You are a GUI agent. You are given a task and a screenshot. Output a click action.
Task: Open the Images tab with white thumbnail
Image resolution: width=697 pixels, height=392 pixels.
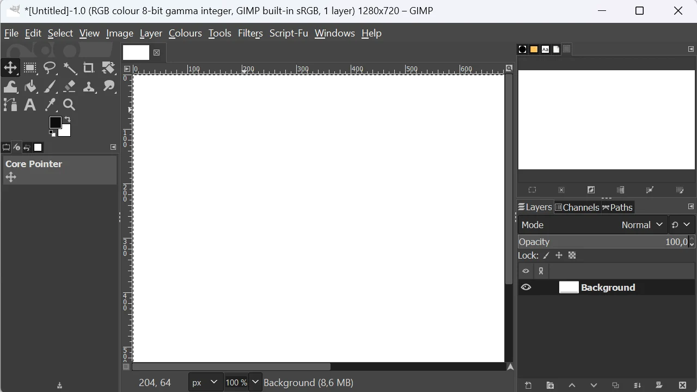(x=38, y=148)
